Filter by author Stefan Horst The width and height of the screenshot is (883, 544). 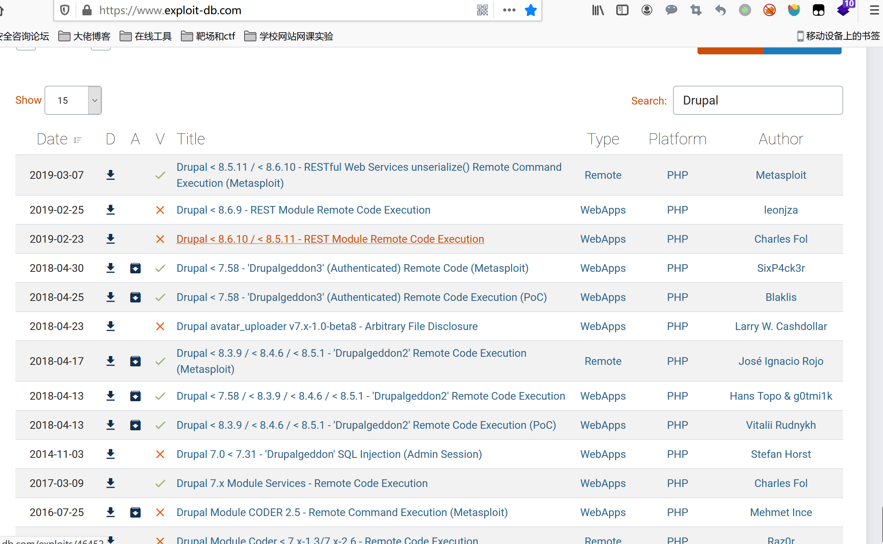[x=781, y=454]
